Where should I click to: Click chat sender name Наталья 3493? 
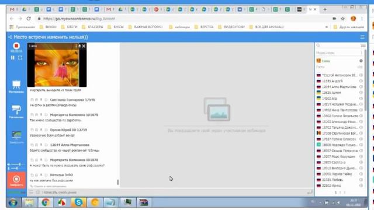tap(61, 175)
